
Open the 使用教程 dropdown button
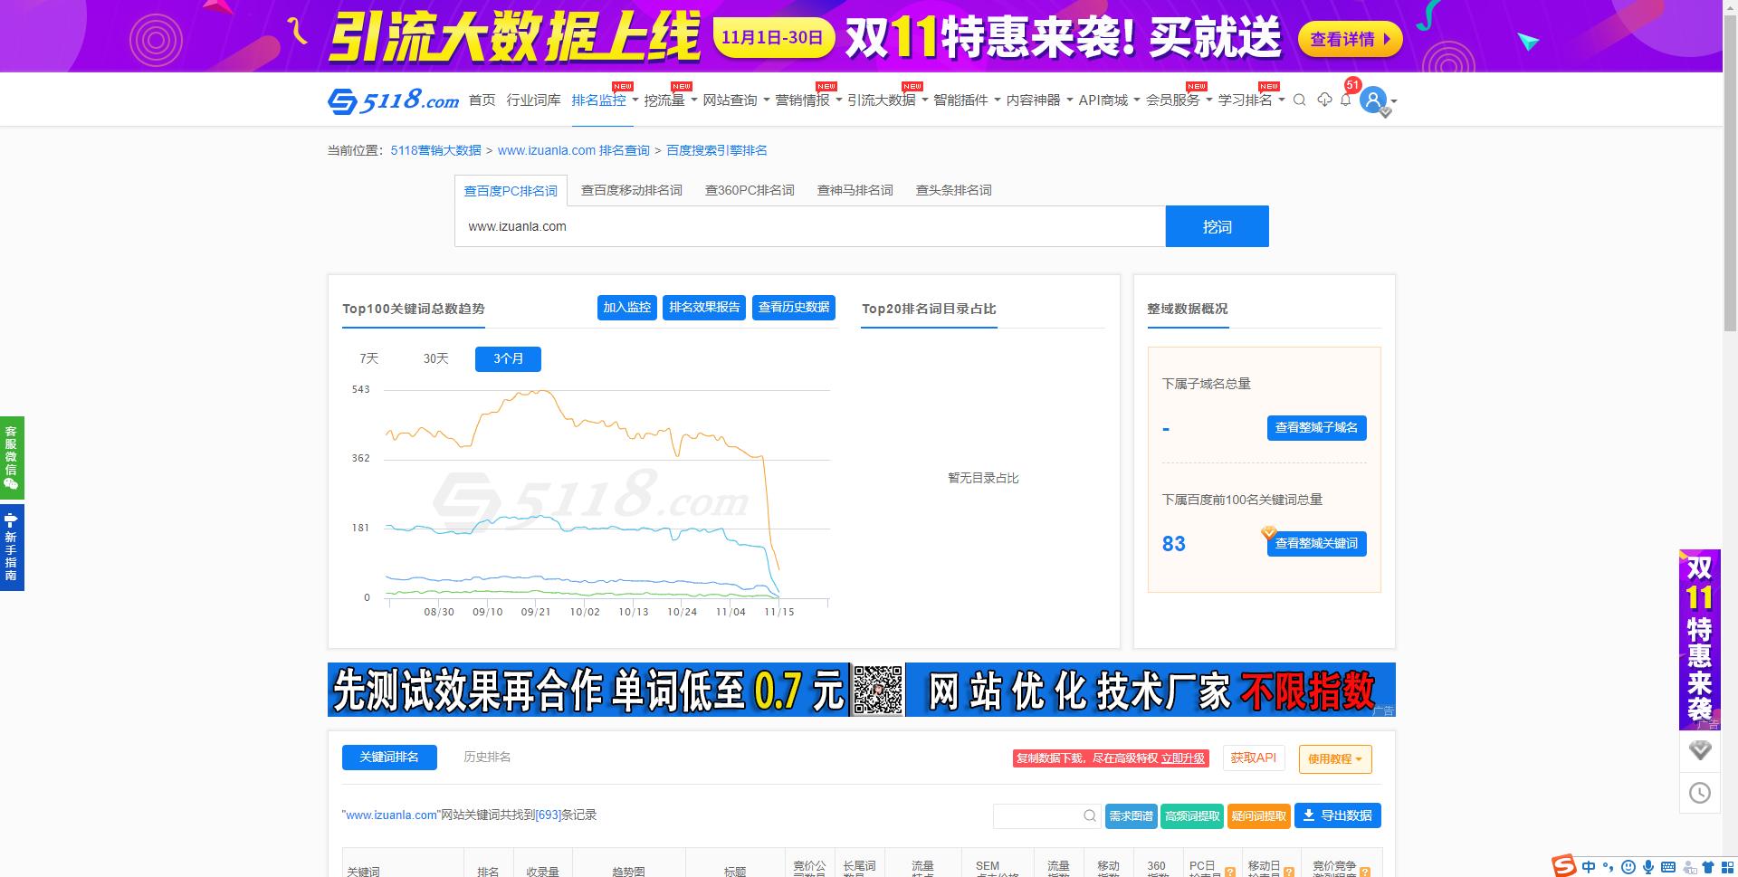1335,758
